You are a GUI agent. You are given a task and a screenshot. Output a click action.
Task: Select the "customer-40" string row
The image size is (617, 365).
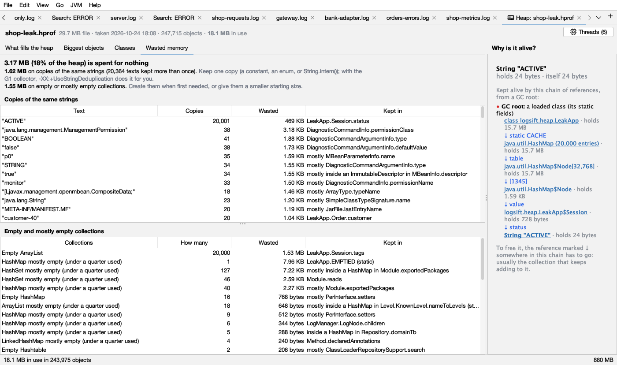point(241,218)
